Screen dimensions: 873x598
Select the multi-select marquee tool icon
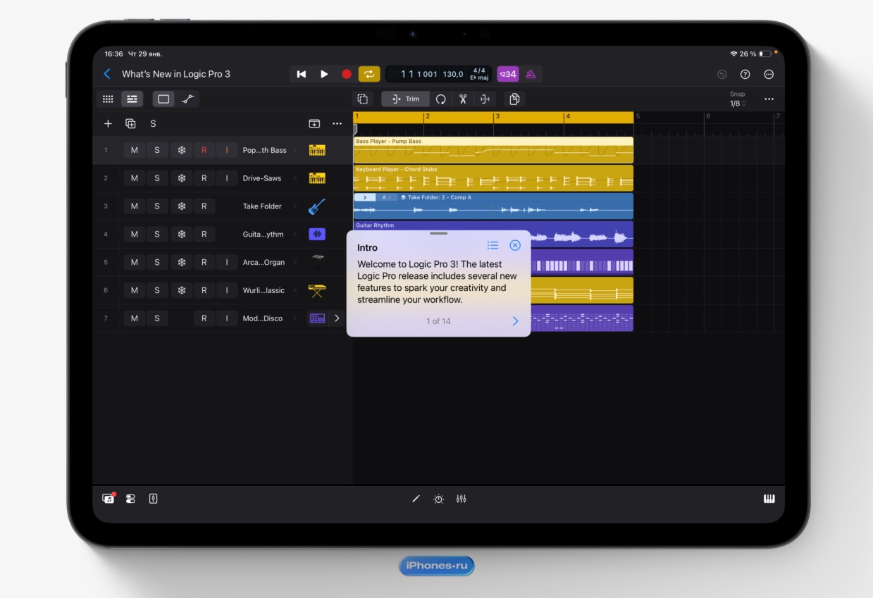coord(363,99)
